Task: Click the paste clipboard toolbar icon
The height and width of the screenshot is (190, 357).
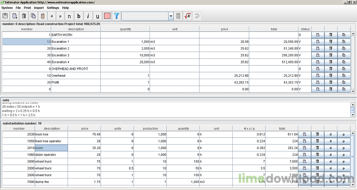Action: tap(43, 16)
